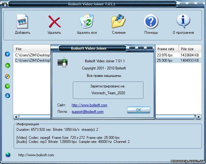This screenshot has height=164, width=206.
Task: Click the Все права защищены text
Action: pos(104,76)
